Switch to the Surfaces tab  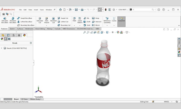point(20,29)
